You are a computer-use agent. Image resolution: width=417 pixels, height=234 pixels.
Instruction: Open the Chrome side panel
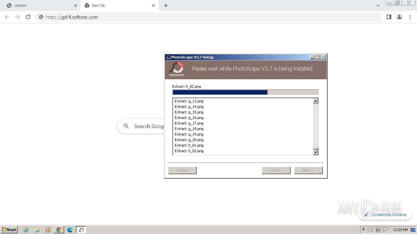(x=389, y=17)
